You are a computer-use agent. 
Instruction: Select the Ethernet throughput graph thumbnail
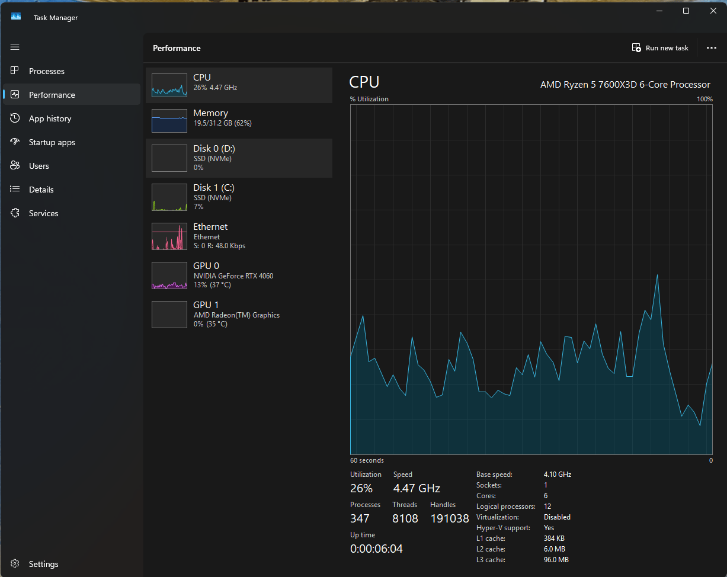pyautogui.click(x=169, y=236)
